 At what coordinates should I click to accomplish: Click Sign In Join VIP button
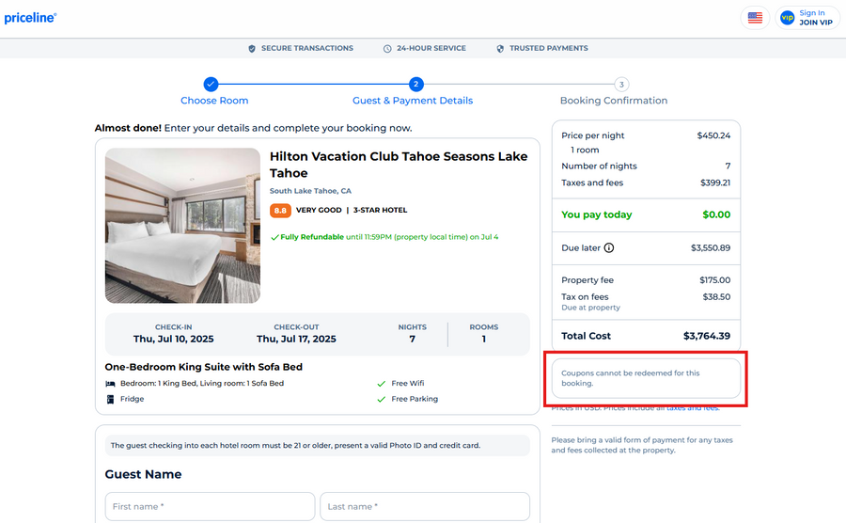point(808,18)
